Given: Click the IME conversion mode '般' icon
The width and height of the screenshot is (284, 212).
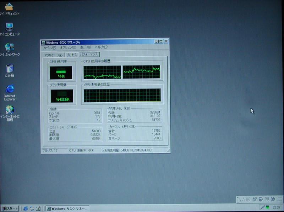Looking at the screenshot, I should [248, 199].
